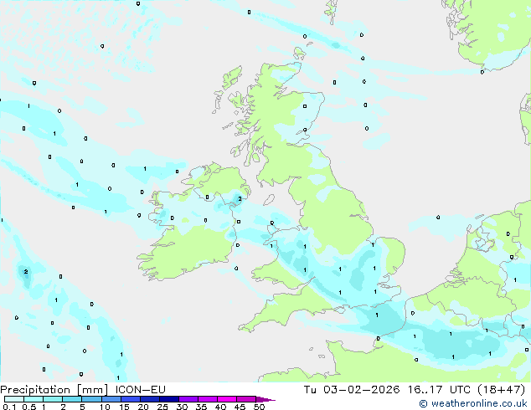
Task: Click the "ICON-EU" model name label
Action: 140,390
